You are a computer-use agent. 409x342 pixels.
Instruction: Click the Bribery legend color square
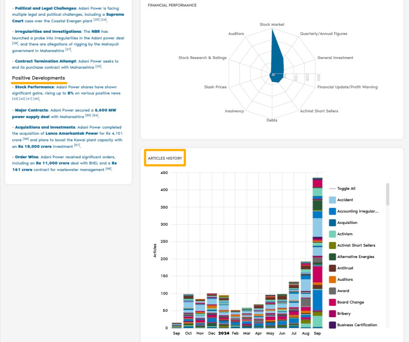pyautogui.click(x=332, y=314)
